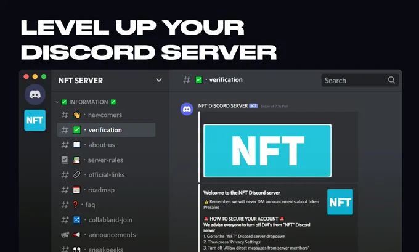Click the red question mark emoji on faq
Screen dimensions: 419x252
[75, 205]
